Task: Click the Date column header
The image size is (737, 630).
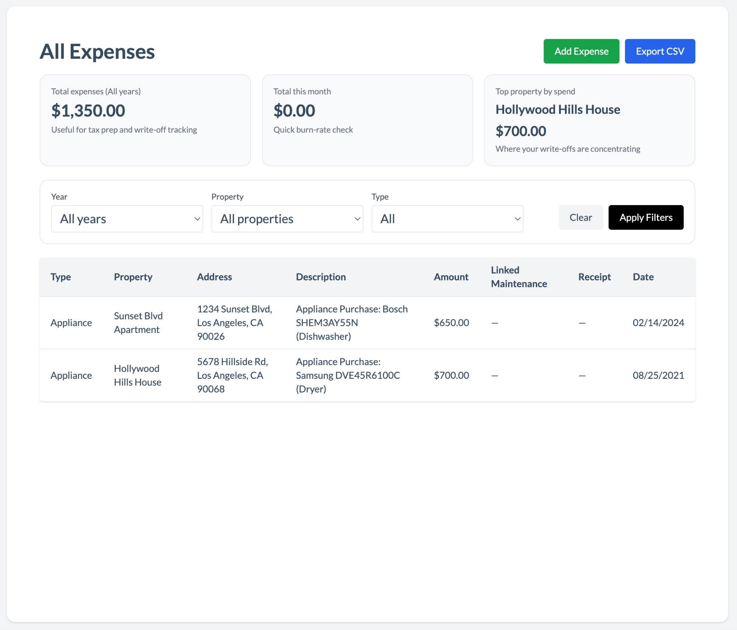Action: (x=643, y=277)
